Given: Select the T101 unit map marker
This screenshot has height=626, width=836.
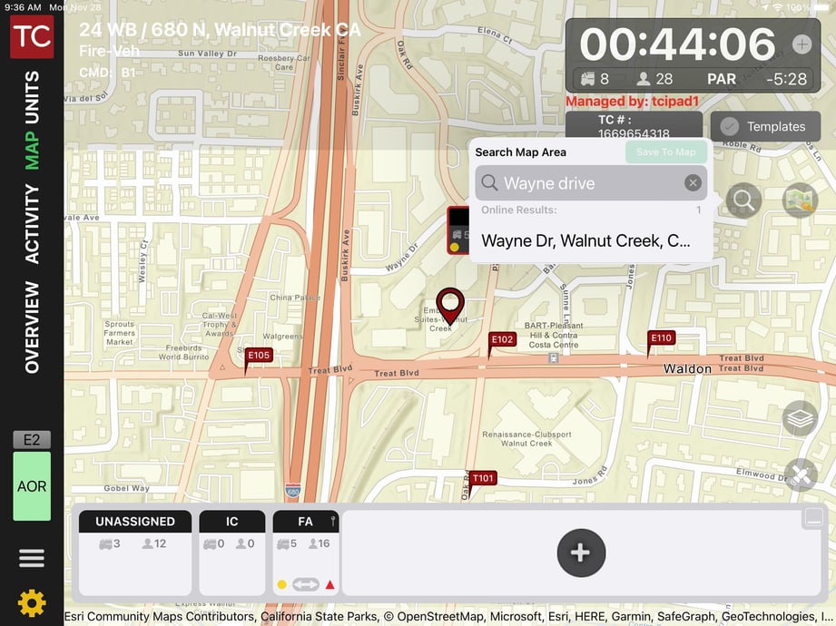Looking at the screenshot, I should (483, 478).
